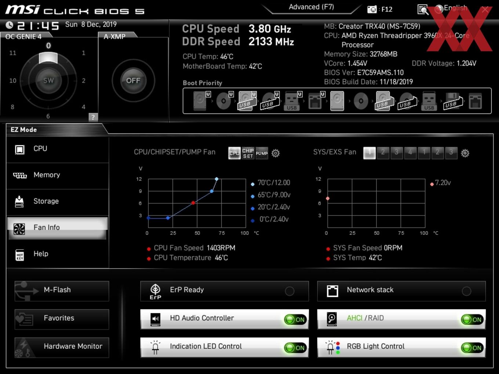Pick the UEFI USB CD/DVD boot icon
499x374 pixels.
[x=270, y=101]
